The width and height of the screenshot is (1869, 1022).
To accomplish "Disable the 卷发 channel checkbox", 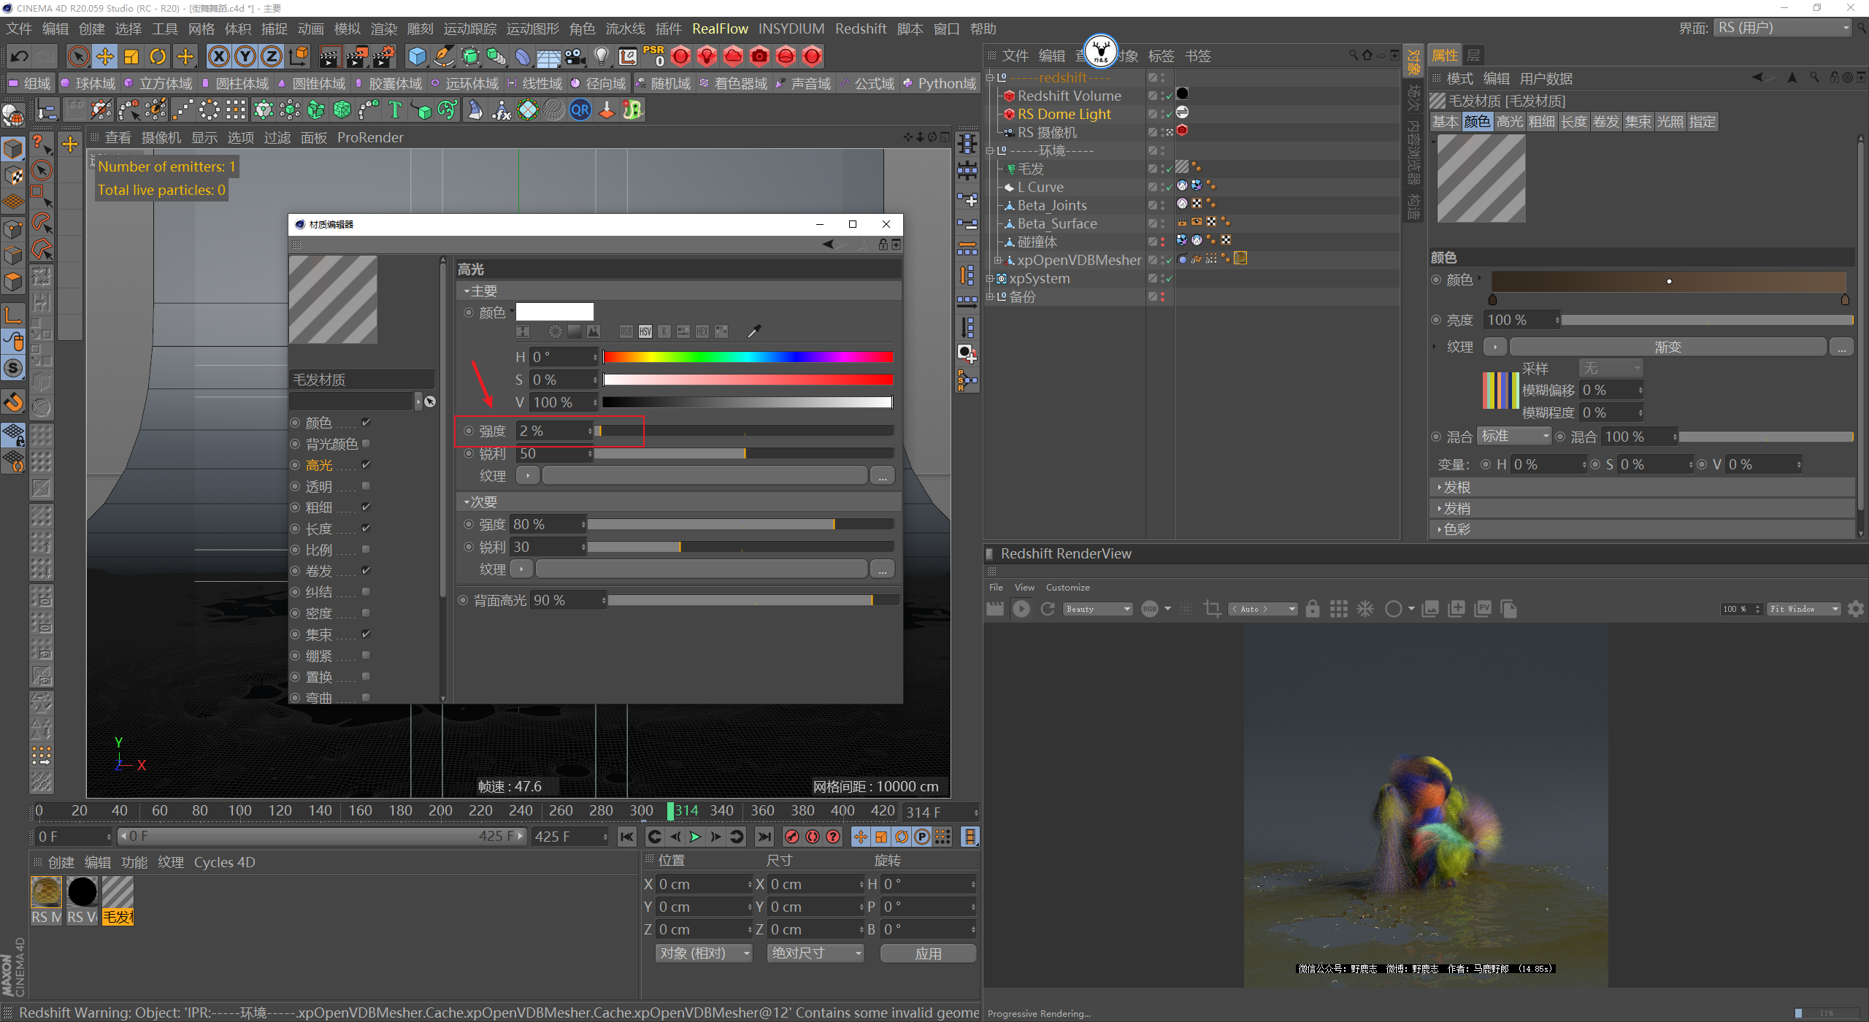I will pos(366,570).
